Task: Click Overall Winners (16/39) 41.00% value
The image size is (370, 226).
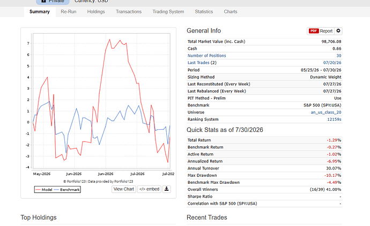Action: (325, 190)
